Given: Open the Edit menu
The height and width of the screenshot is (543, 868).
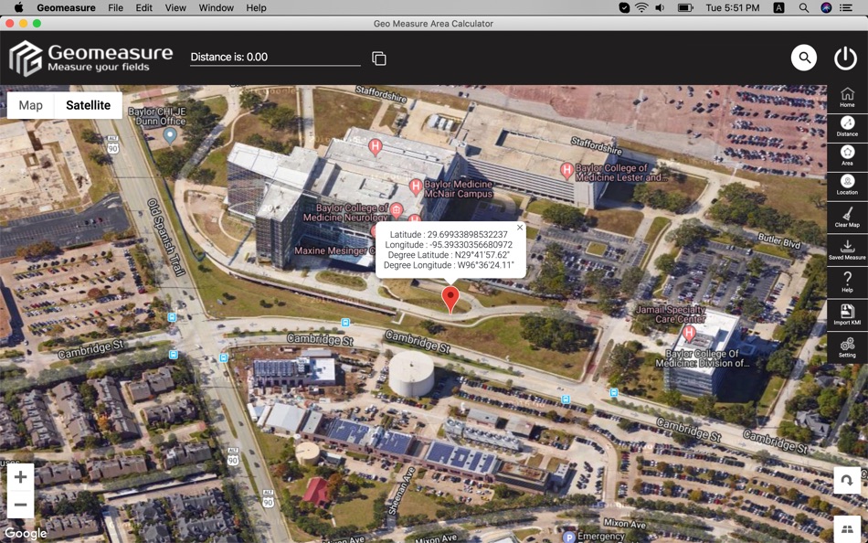Looking at the screenshot, I should pyautogui.click(x=144, y=7).
